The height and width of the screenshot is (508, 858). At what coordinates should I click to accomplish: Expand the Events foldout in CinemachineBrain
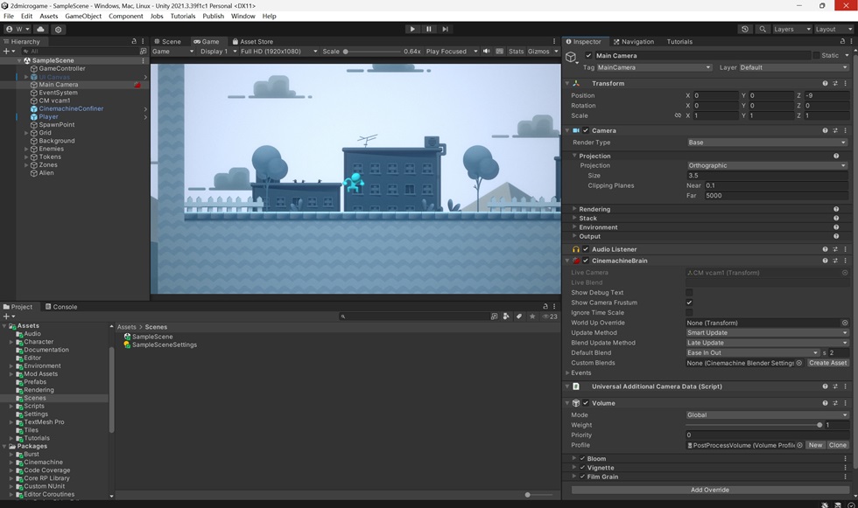[567, 372]
